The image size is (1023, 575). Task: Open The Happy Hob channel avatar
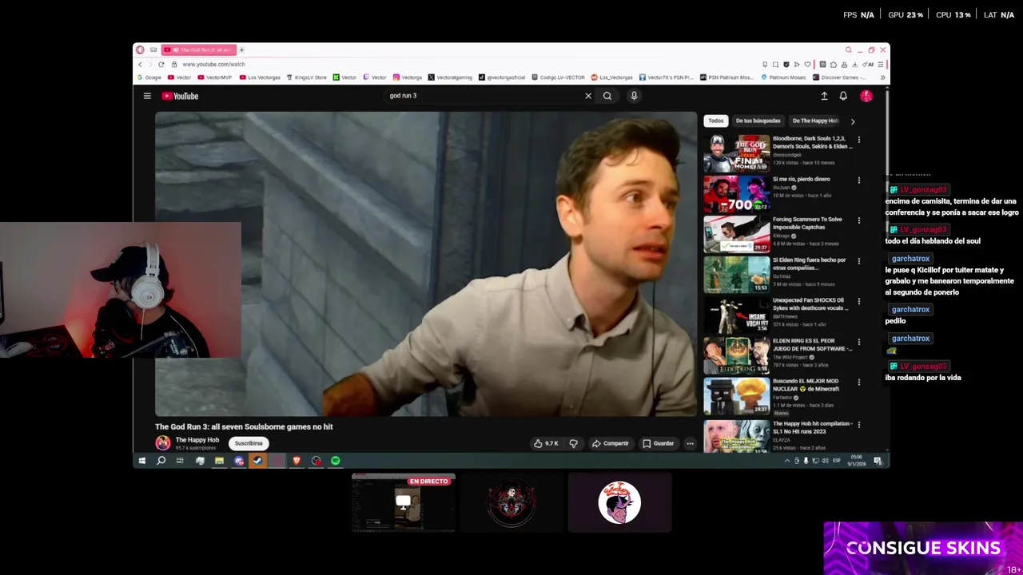[x=163, y=442]
